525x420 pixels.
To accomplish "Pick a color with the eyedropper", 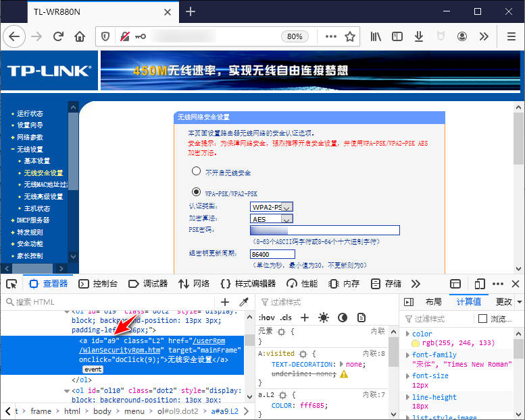I will click(244, 302).
